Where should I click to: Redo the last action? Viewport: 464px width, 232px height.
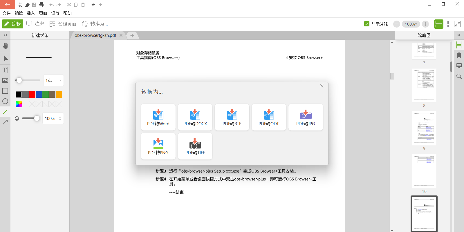tap(59, 5)
